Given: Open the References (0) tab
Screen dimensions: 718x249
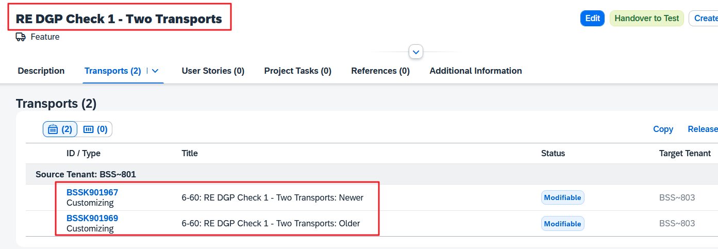Looking at the screenshot, I should point(380,71).
